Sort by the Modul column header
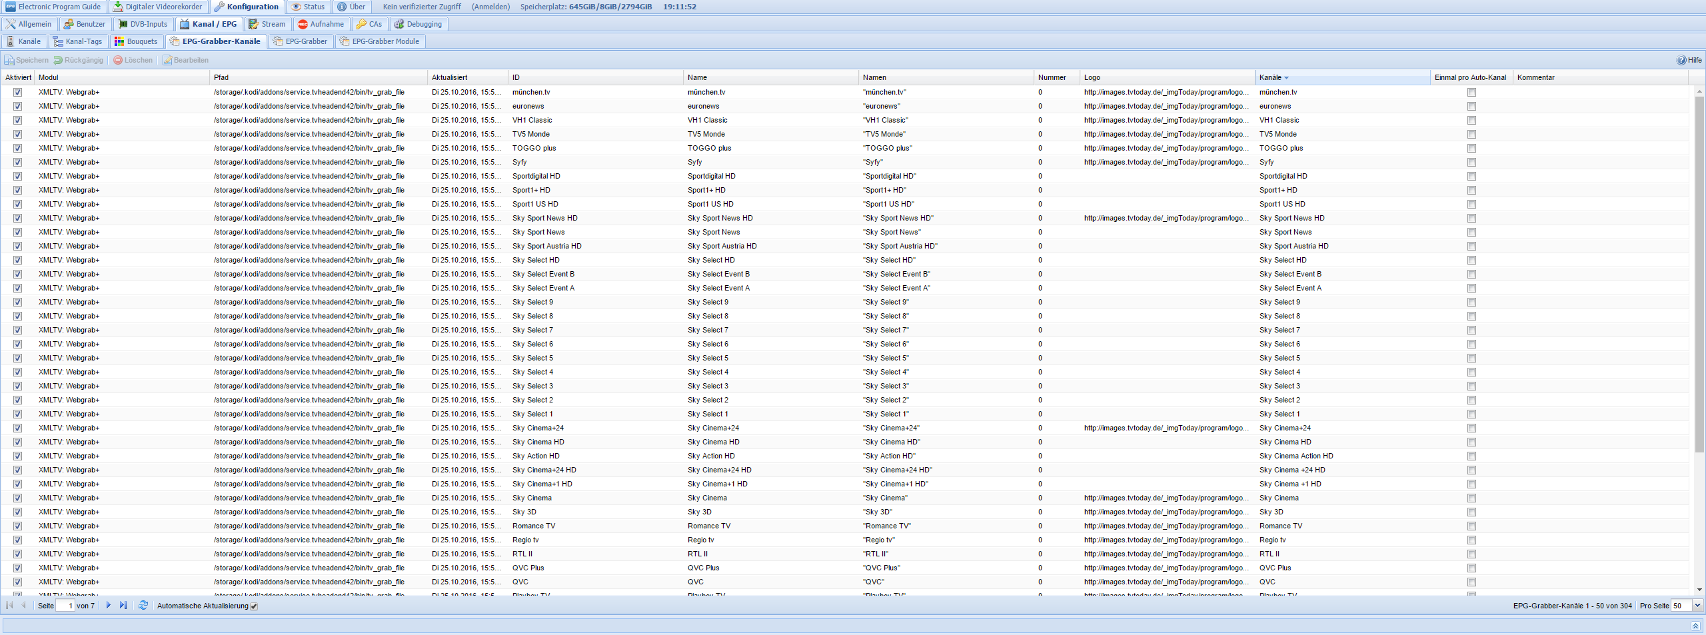 [x=122, y=77]
